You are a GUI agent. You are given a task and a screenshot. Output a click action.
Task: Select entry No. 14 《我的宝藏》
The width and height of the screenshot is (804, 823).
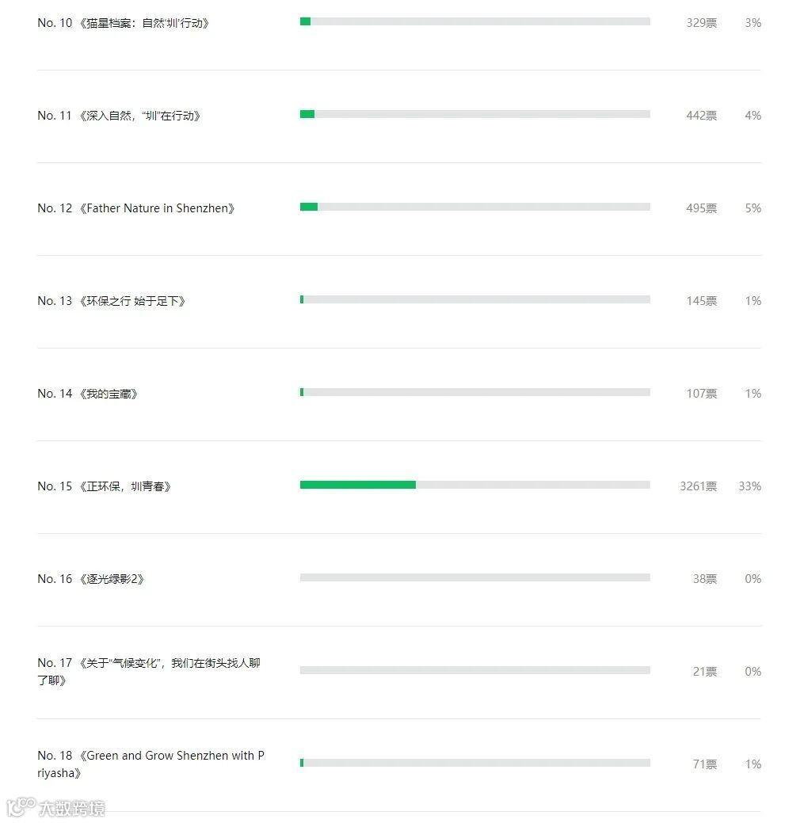(x=88, y=394)
